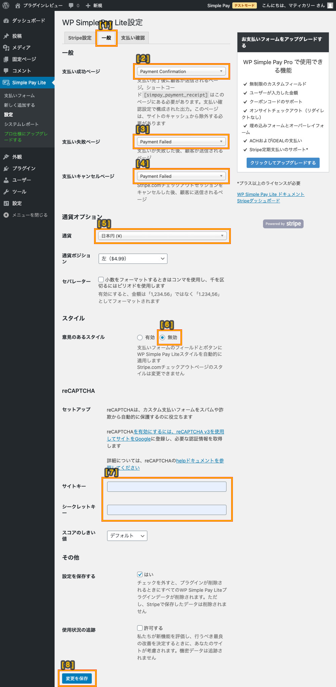Open ツール wrench icon in sidebar
Image resolution: width=336 pixels, height=687 pixels.
tap(6, 192)
